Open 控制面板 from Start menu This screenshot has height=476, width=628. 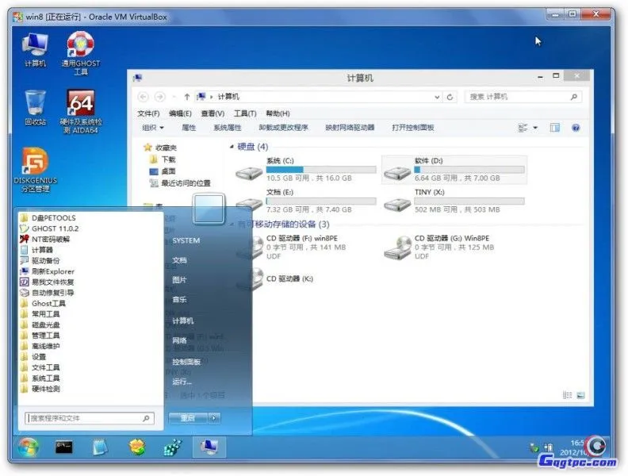186,362
